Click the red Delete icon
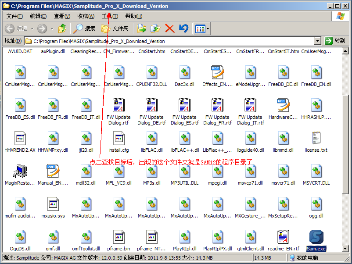This screenshot has height=264, width=352. (x=170, y=29)
